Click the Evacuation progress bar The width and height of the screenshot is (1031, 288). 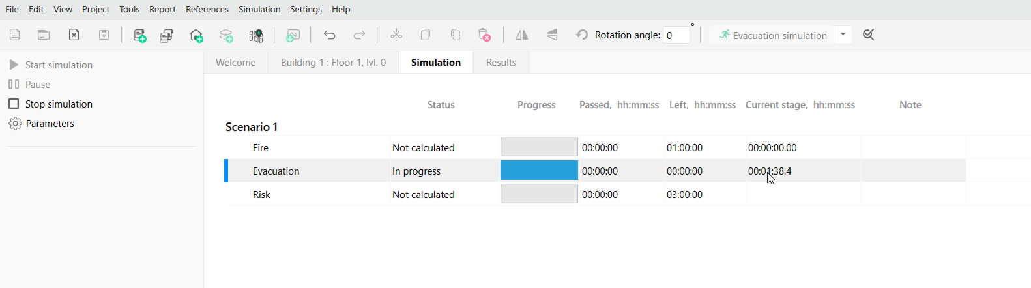coord(539,170)
